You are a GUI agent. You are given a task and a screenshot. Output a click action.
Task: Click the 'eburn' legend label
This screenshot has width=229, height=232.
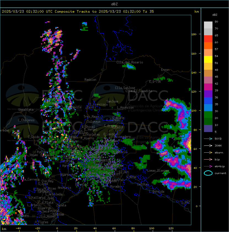point(219,153)
